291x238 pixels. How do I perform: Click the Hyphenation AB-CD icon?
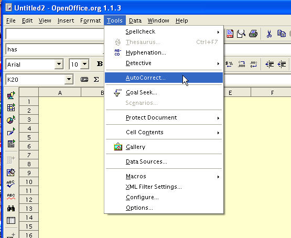tap(117, 52)
